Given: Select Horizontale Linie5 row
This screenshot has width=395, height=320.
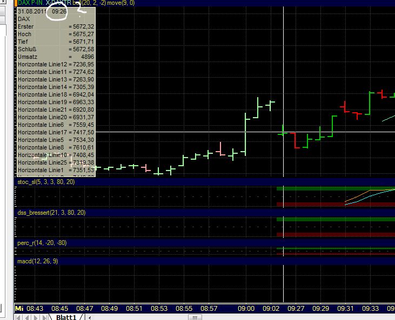Looking at the screenshot, I should pos(56,140).
